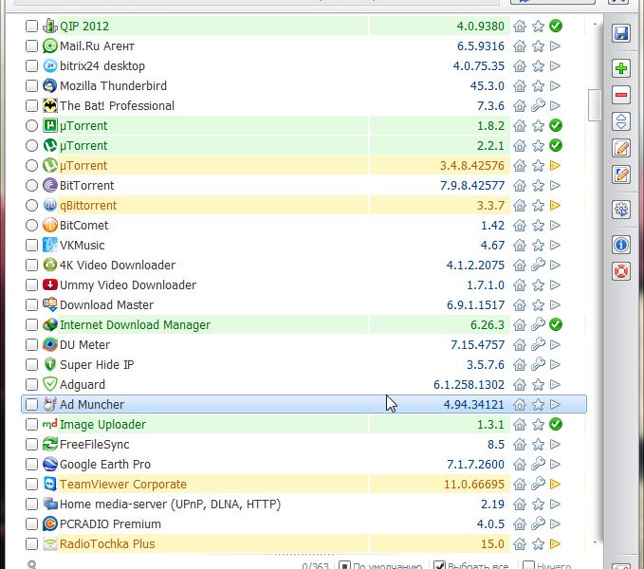
Task: Pick the qBittorrent radio button
Action: coord(31,205)
